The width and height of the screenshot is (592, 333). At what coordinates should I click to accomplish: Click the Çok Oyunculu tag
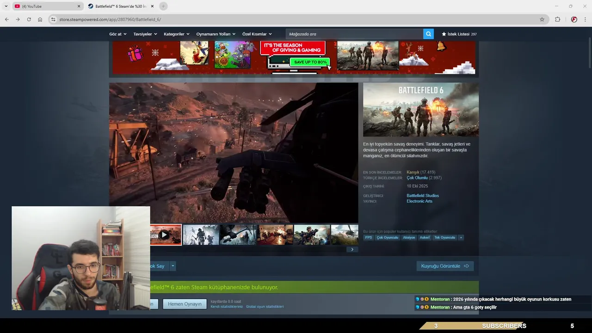coord(387,238)
